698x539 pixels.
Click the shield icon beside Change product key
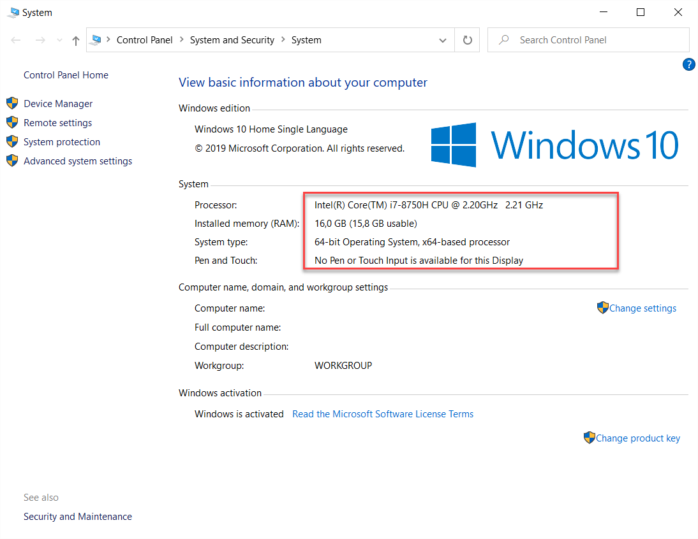pyautogui.click(x=590, y=438)
